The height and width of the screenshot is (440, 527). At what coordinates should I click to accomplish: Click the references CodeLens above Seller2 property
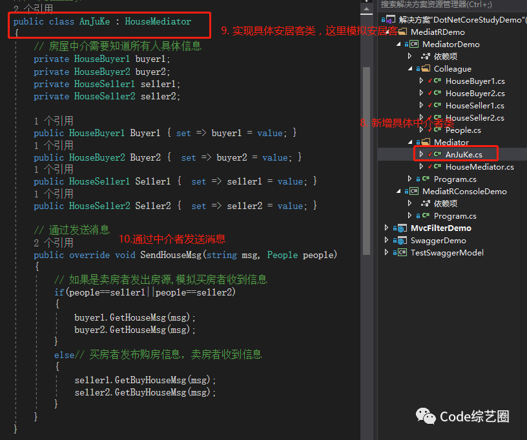pos(54,194)
